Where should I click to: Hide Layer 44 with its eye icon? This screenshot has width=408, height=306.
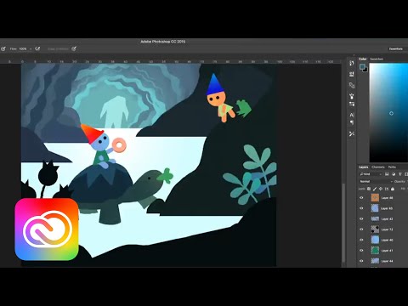coord(361,261)
